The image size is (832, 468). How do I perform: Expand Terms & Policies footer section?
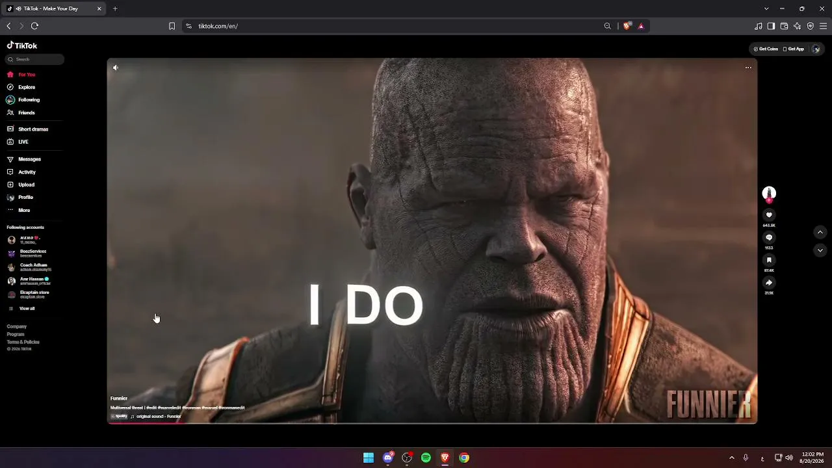[x=23, y=343]
